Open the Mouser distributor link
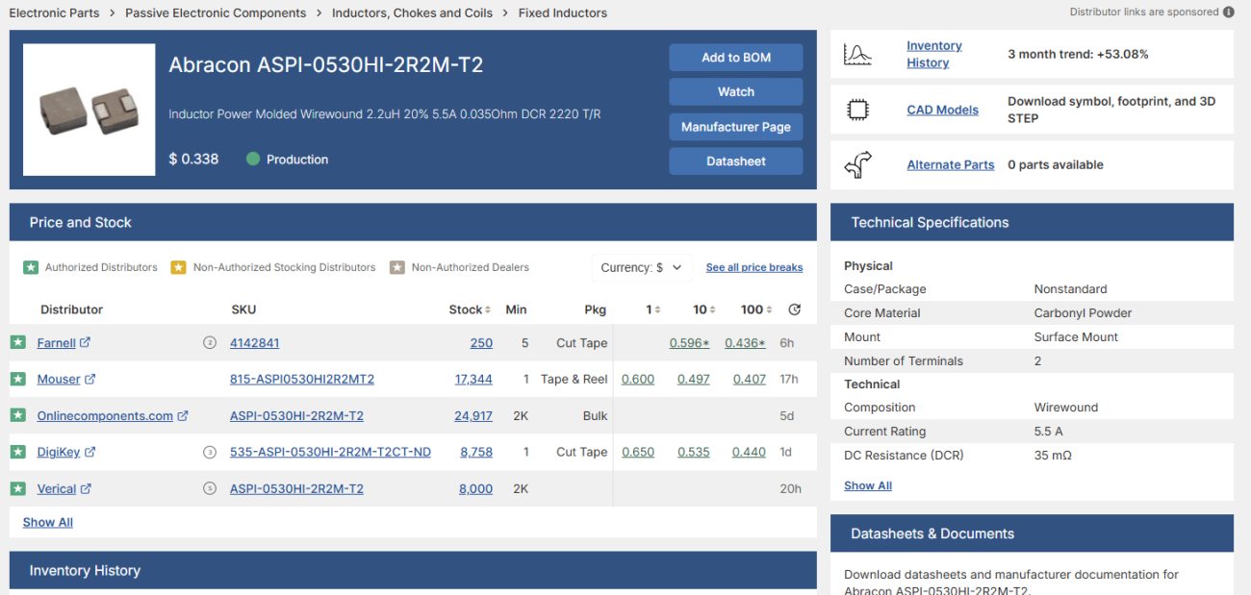The image size is (1251, 595). point(59,379)
